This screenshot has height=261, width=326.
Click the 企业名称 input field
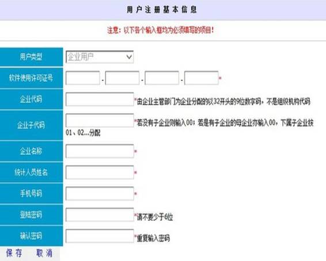[x=100, y=151]
